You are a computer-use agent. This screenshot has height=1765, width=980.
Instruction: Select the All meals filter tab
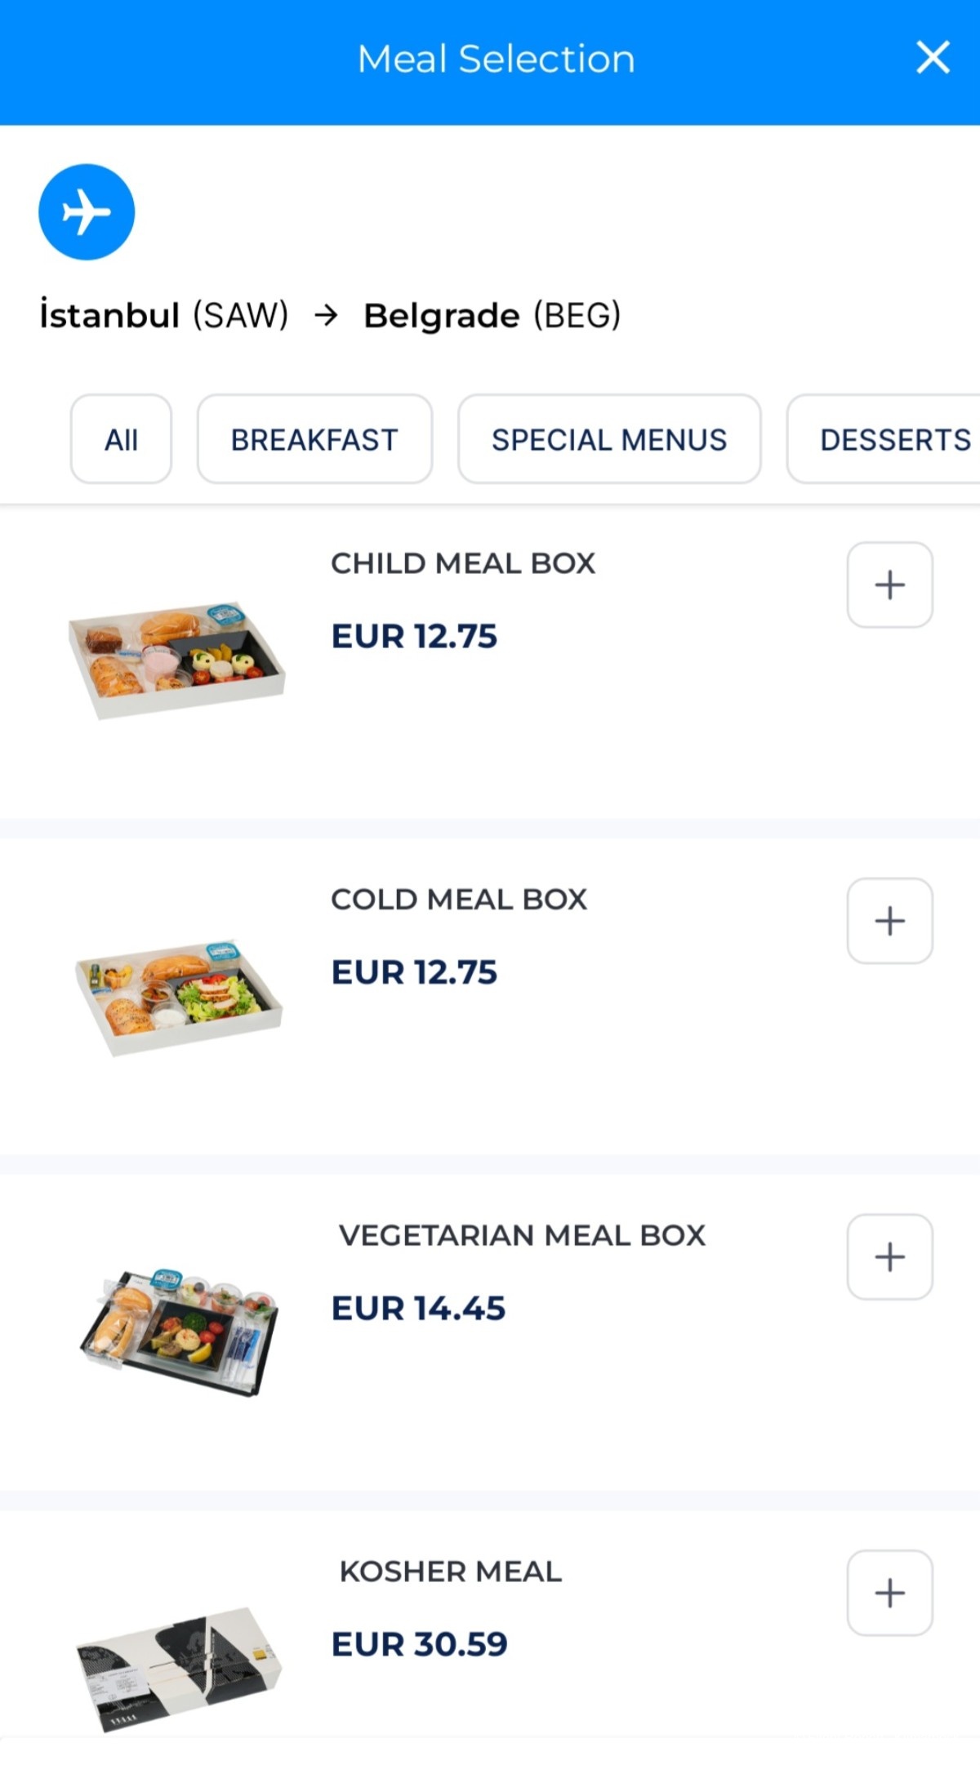(121, 440)
